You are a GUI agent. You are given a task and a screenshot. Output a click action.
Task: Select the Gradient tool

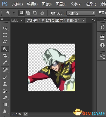(5, 105)
